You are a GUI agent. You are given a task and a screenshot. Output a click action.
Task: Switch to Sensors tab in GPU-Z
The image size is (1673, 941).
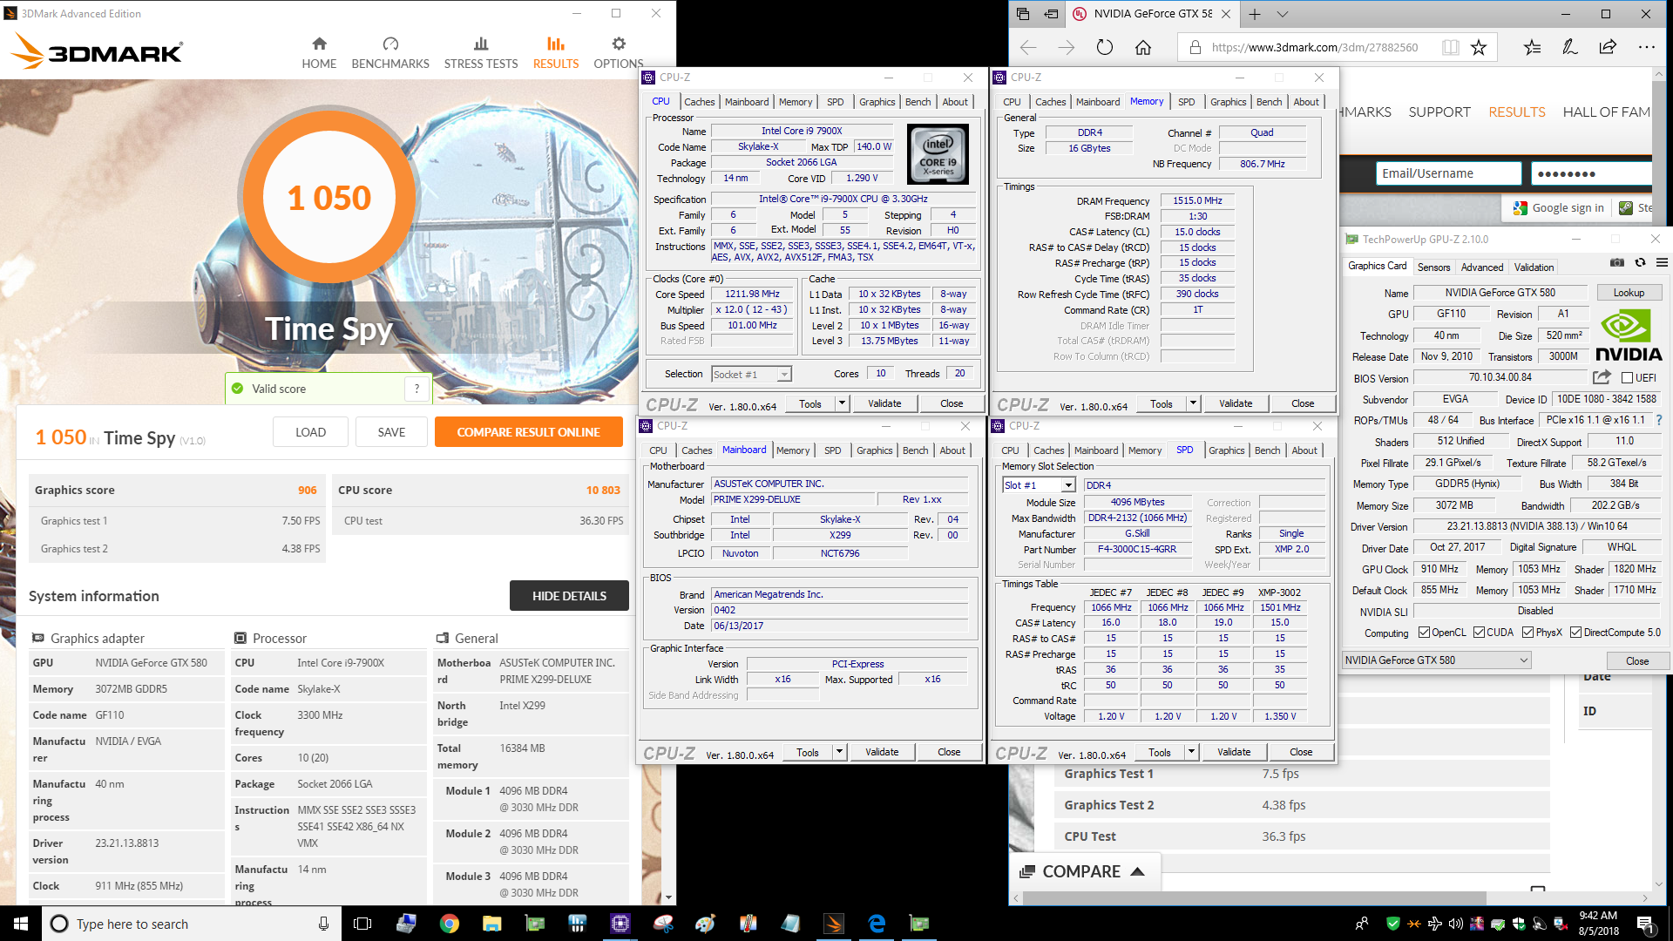1433,267
